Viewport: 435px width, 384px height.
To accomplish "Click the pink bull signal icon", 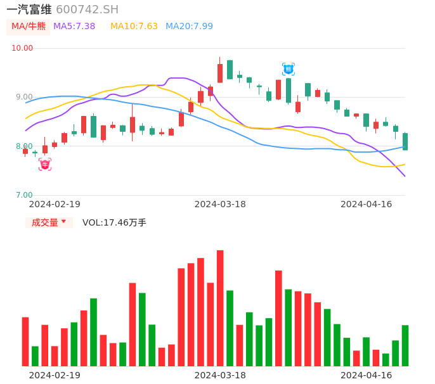I will click(45, 164).
